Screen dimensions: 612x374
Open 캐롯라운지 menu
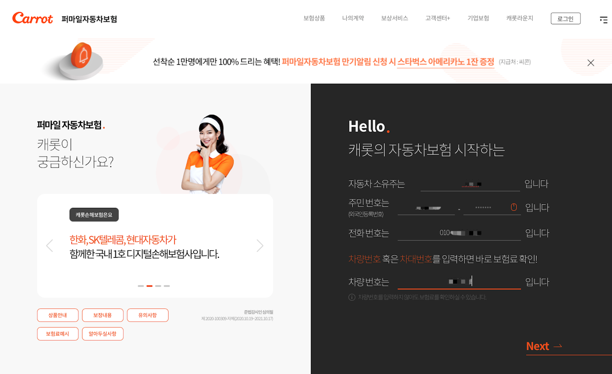point(519,18)
